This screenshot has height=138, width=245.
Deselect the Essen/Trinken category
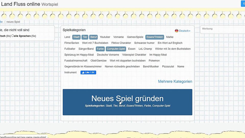pyautogui.click(x=155, y=37)
